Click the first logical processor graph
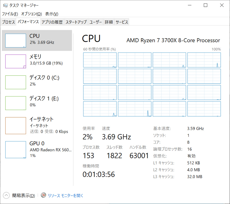 (100, 60)
